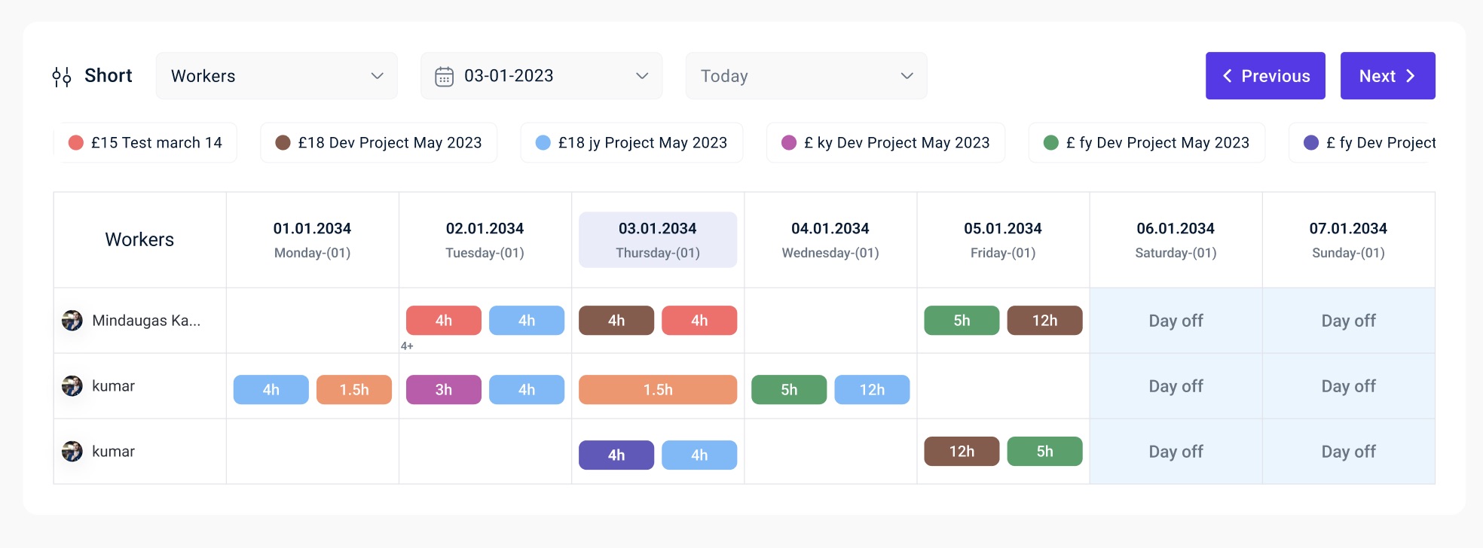This screenshot has height=548, width=1483.
Task: Click the calendar icon beside 03-01-2023
Action: pos(445,76)
